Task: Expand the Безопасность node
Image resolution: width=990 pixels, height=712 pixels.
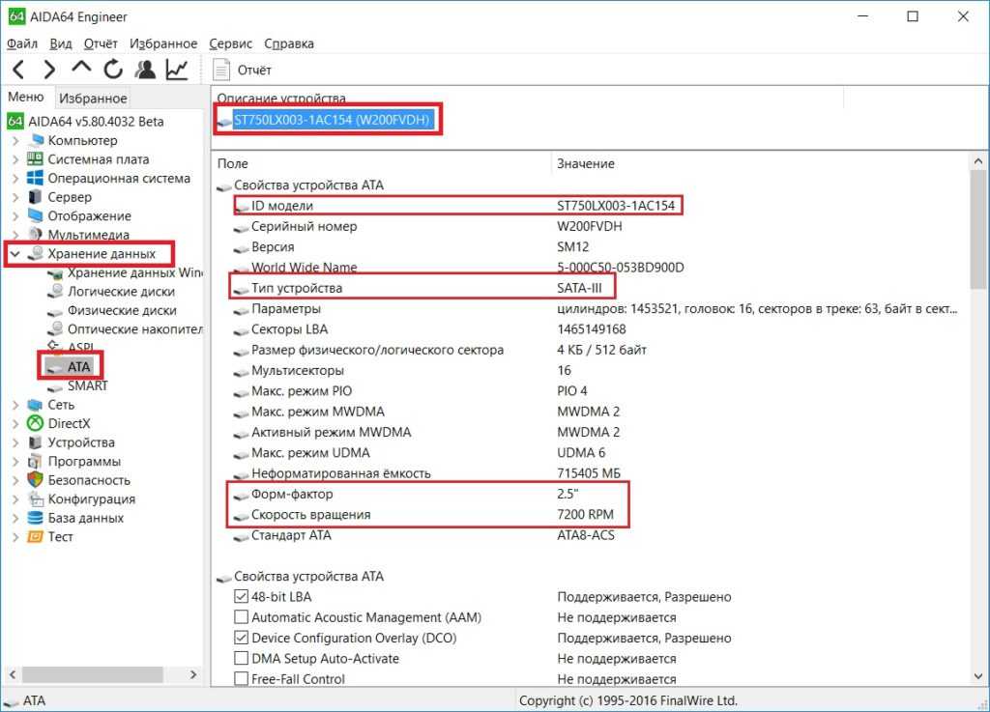Action: click(x=15, y=480)
